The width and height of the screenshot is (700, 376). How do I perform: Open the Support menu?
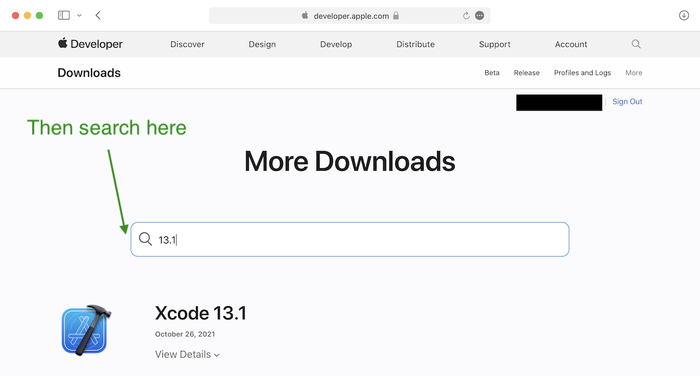pos(495,44)
